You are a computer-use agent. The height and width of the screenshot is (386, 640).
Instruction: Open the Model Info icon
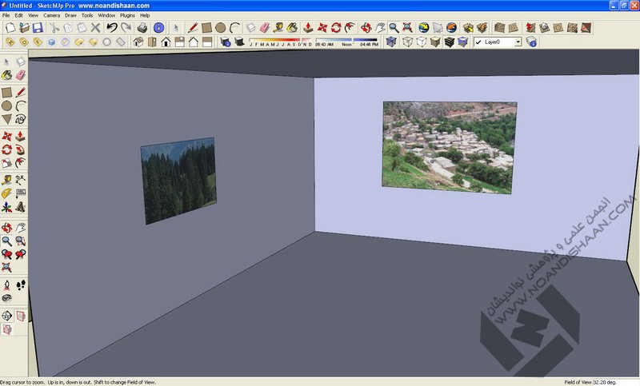(x=158, y=28)
